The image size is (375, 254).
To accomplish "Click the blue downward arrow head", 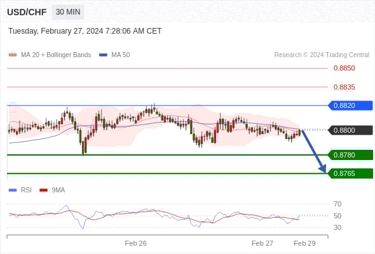I will 323,168.
